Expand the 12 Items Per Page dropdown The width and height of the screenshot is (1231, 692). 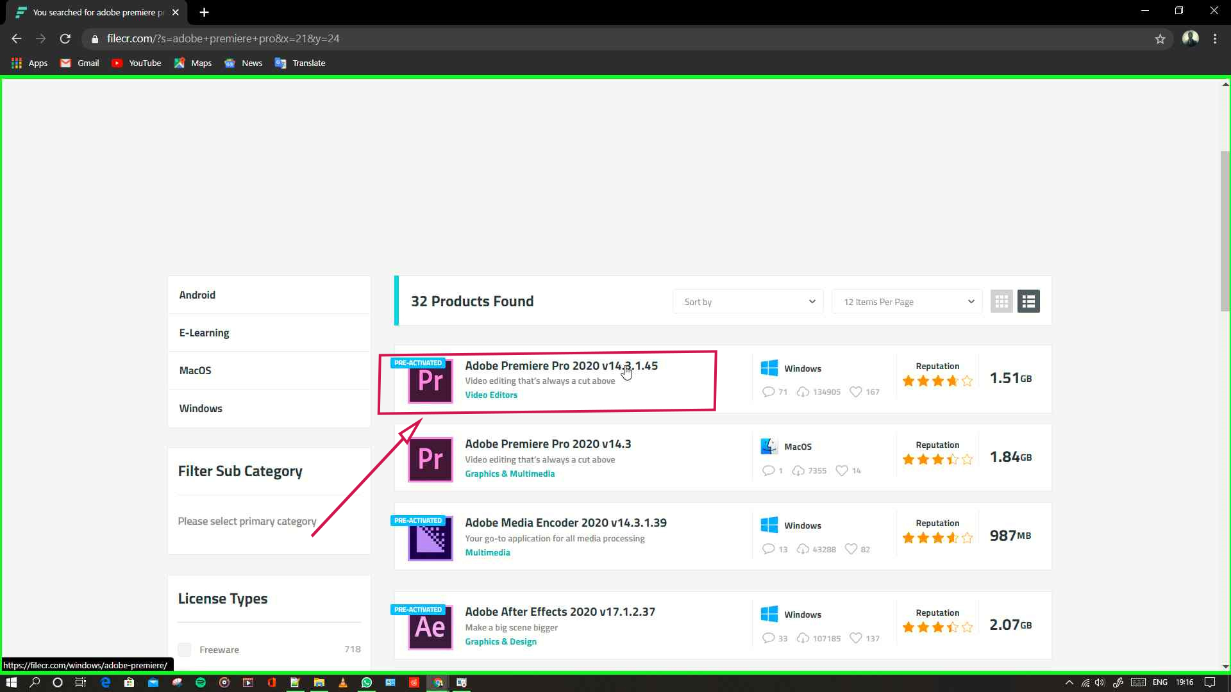click(x=907, y=302)
